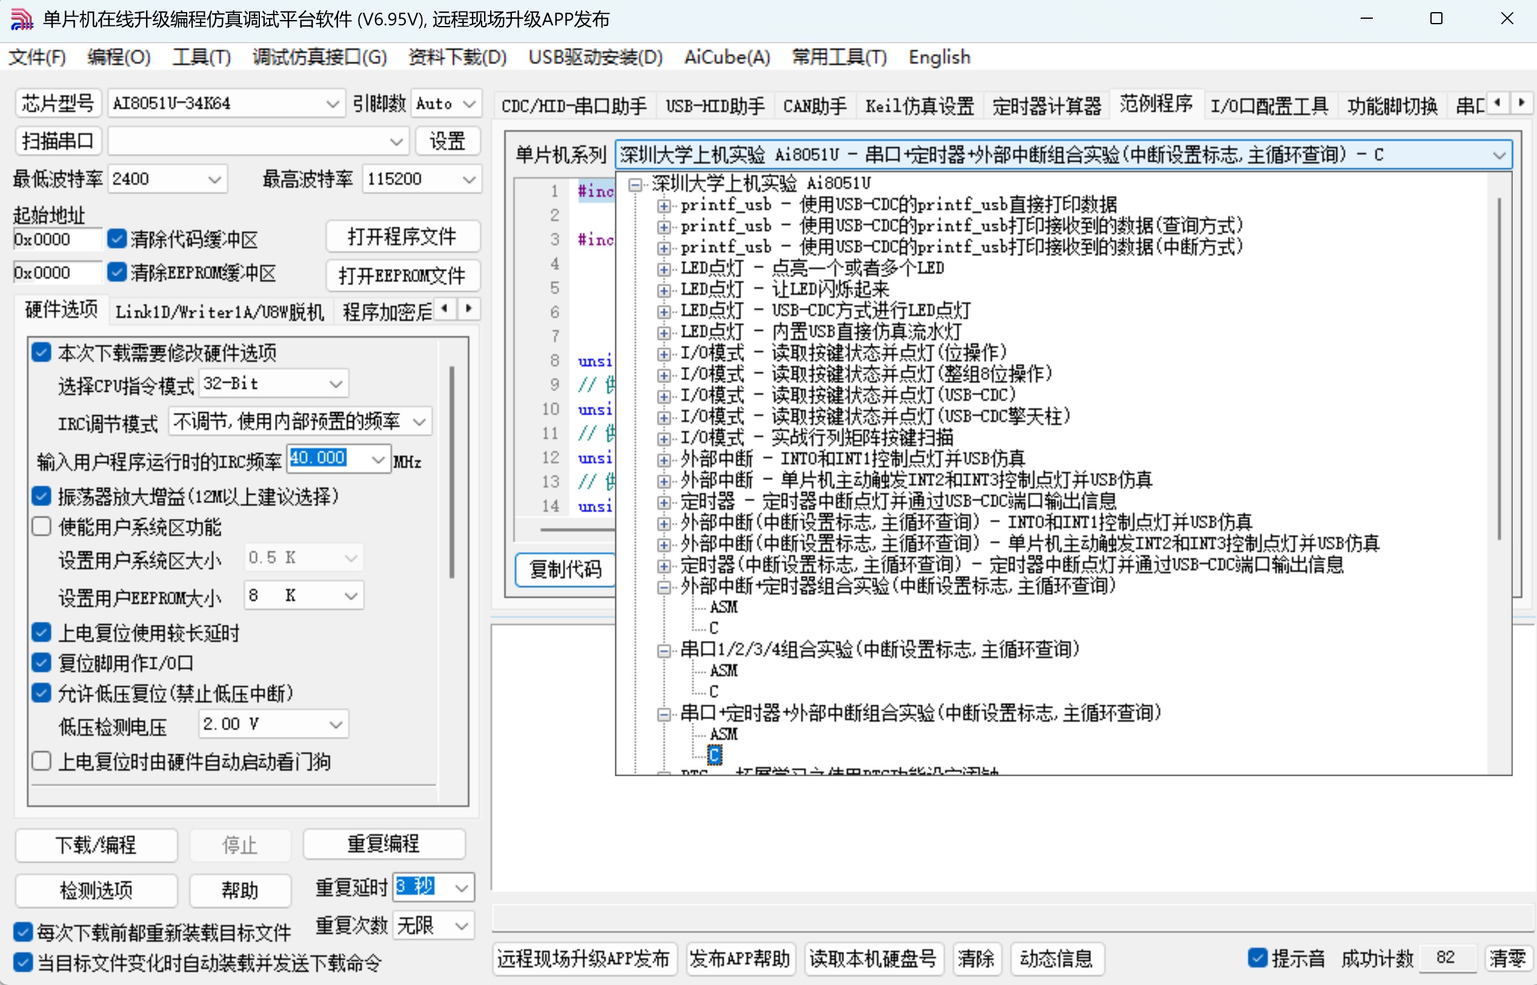The image size is (1537, 985).
Task: Click 复制代码 button
Action: [566, 569]
